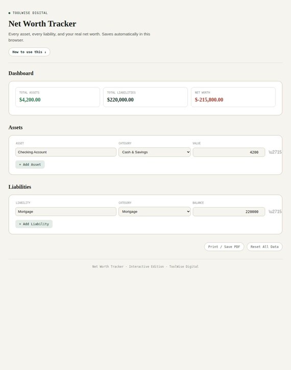Edit the Mortgage liability name field
Screen dimensions: 291x370
(66, 212)
